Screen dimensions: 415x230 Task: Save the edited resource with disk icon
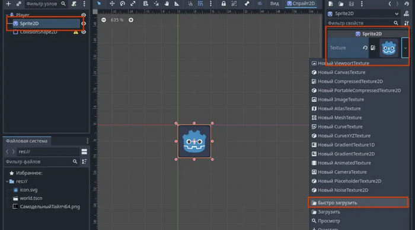[x=351, y=4]
